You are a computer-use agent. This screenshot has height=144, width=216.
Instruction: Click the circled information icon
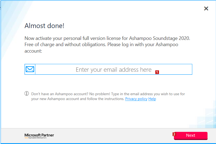27,93
